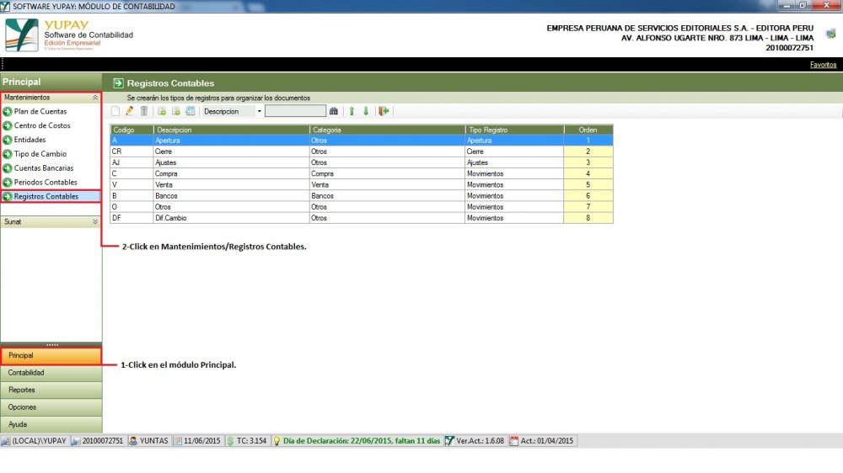Click the third icon before Descripcion dropdown

[191, 111]
